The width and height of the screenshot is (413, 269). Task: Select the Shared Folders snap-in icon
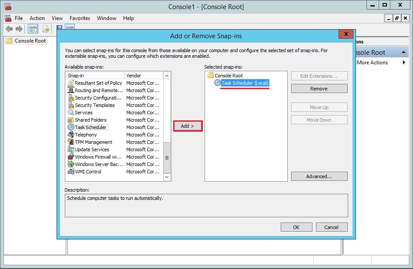(x=71, y=120)
